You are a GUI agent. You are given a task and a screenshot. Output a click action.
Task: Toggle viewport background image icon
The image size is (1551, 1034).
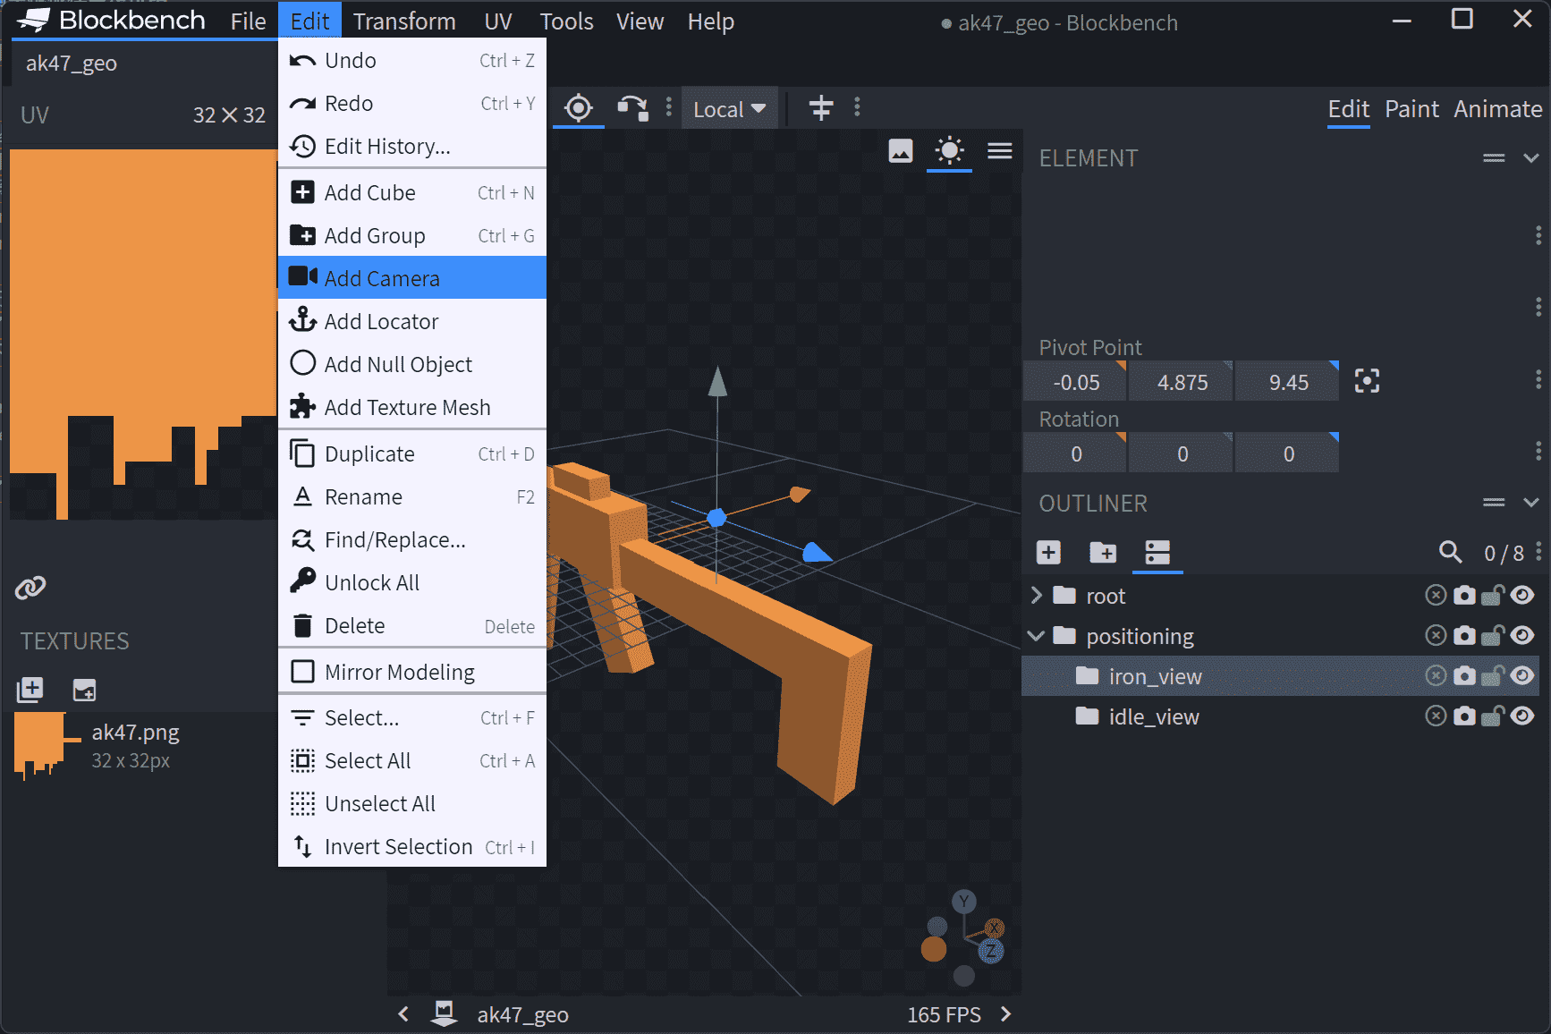coord(901,151)
